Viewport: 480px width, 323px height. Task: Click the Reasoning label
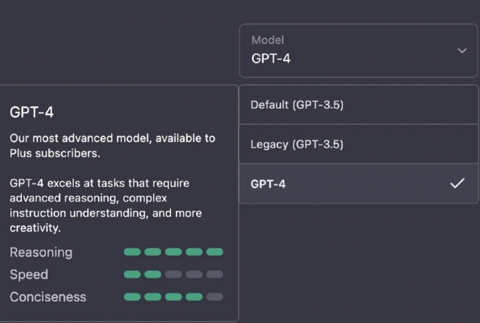[41, 252]
